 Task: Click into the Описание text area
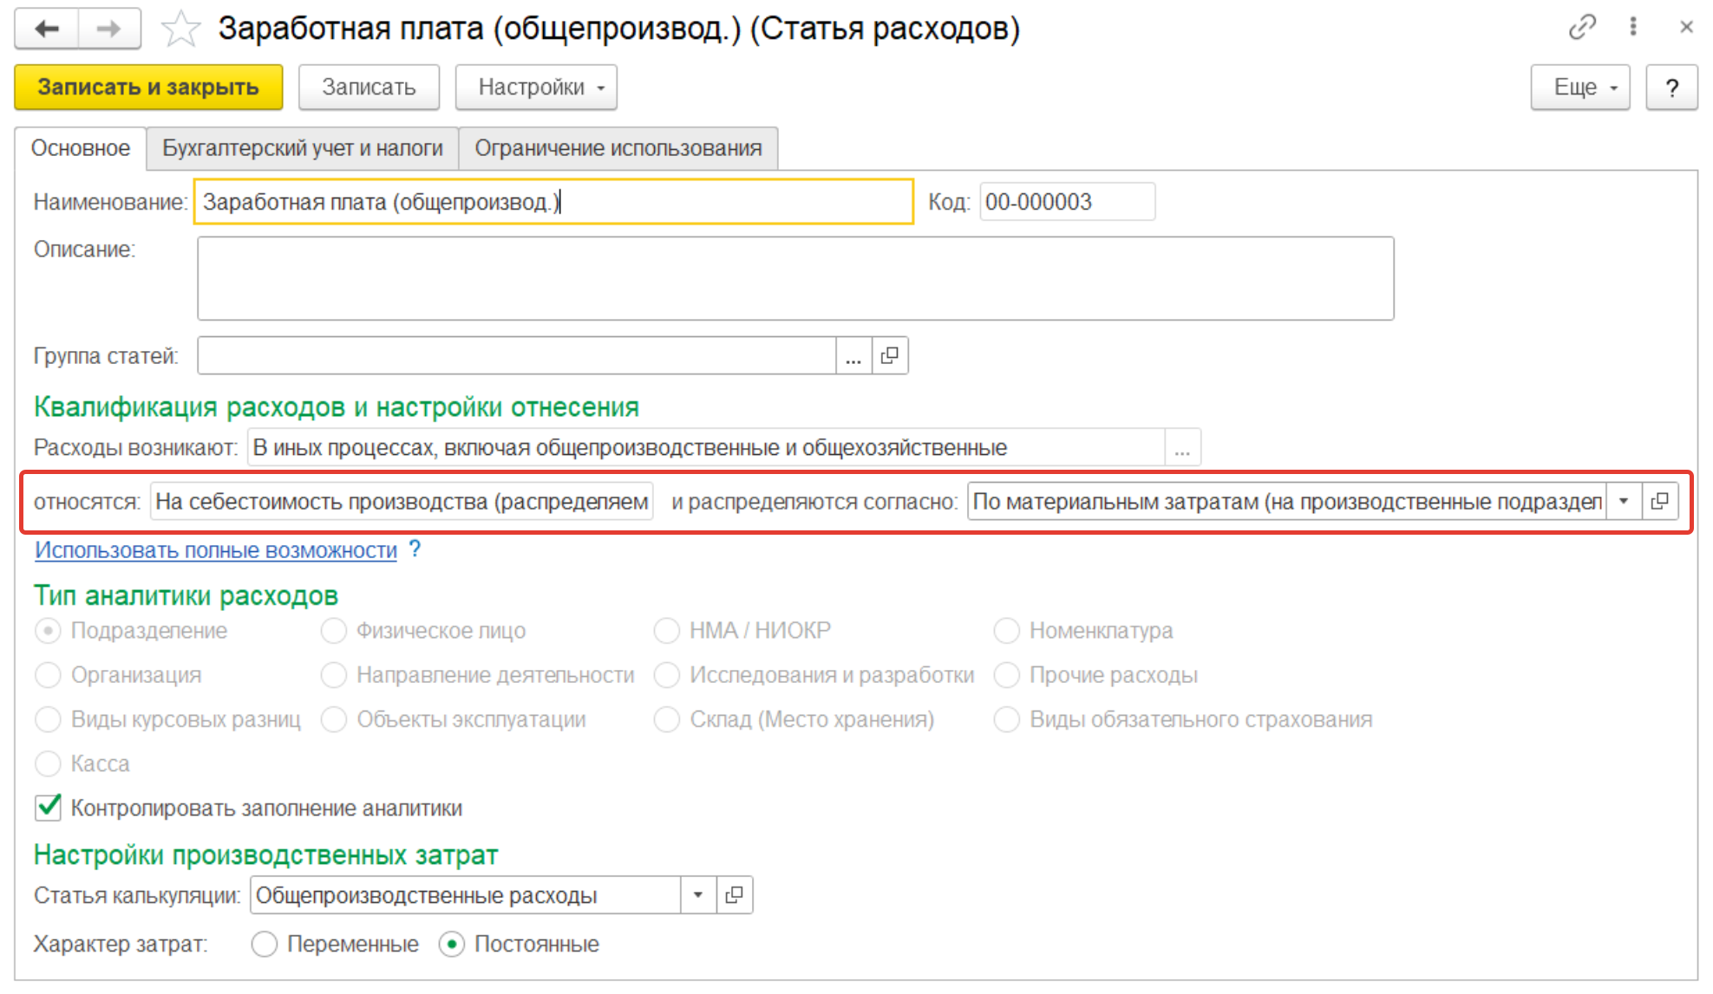tap(794, 278)
